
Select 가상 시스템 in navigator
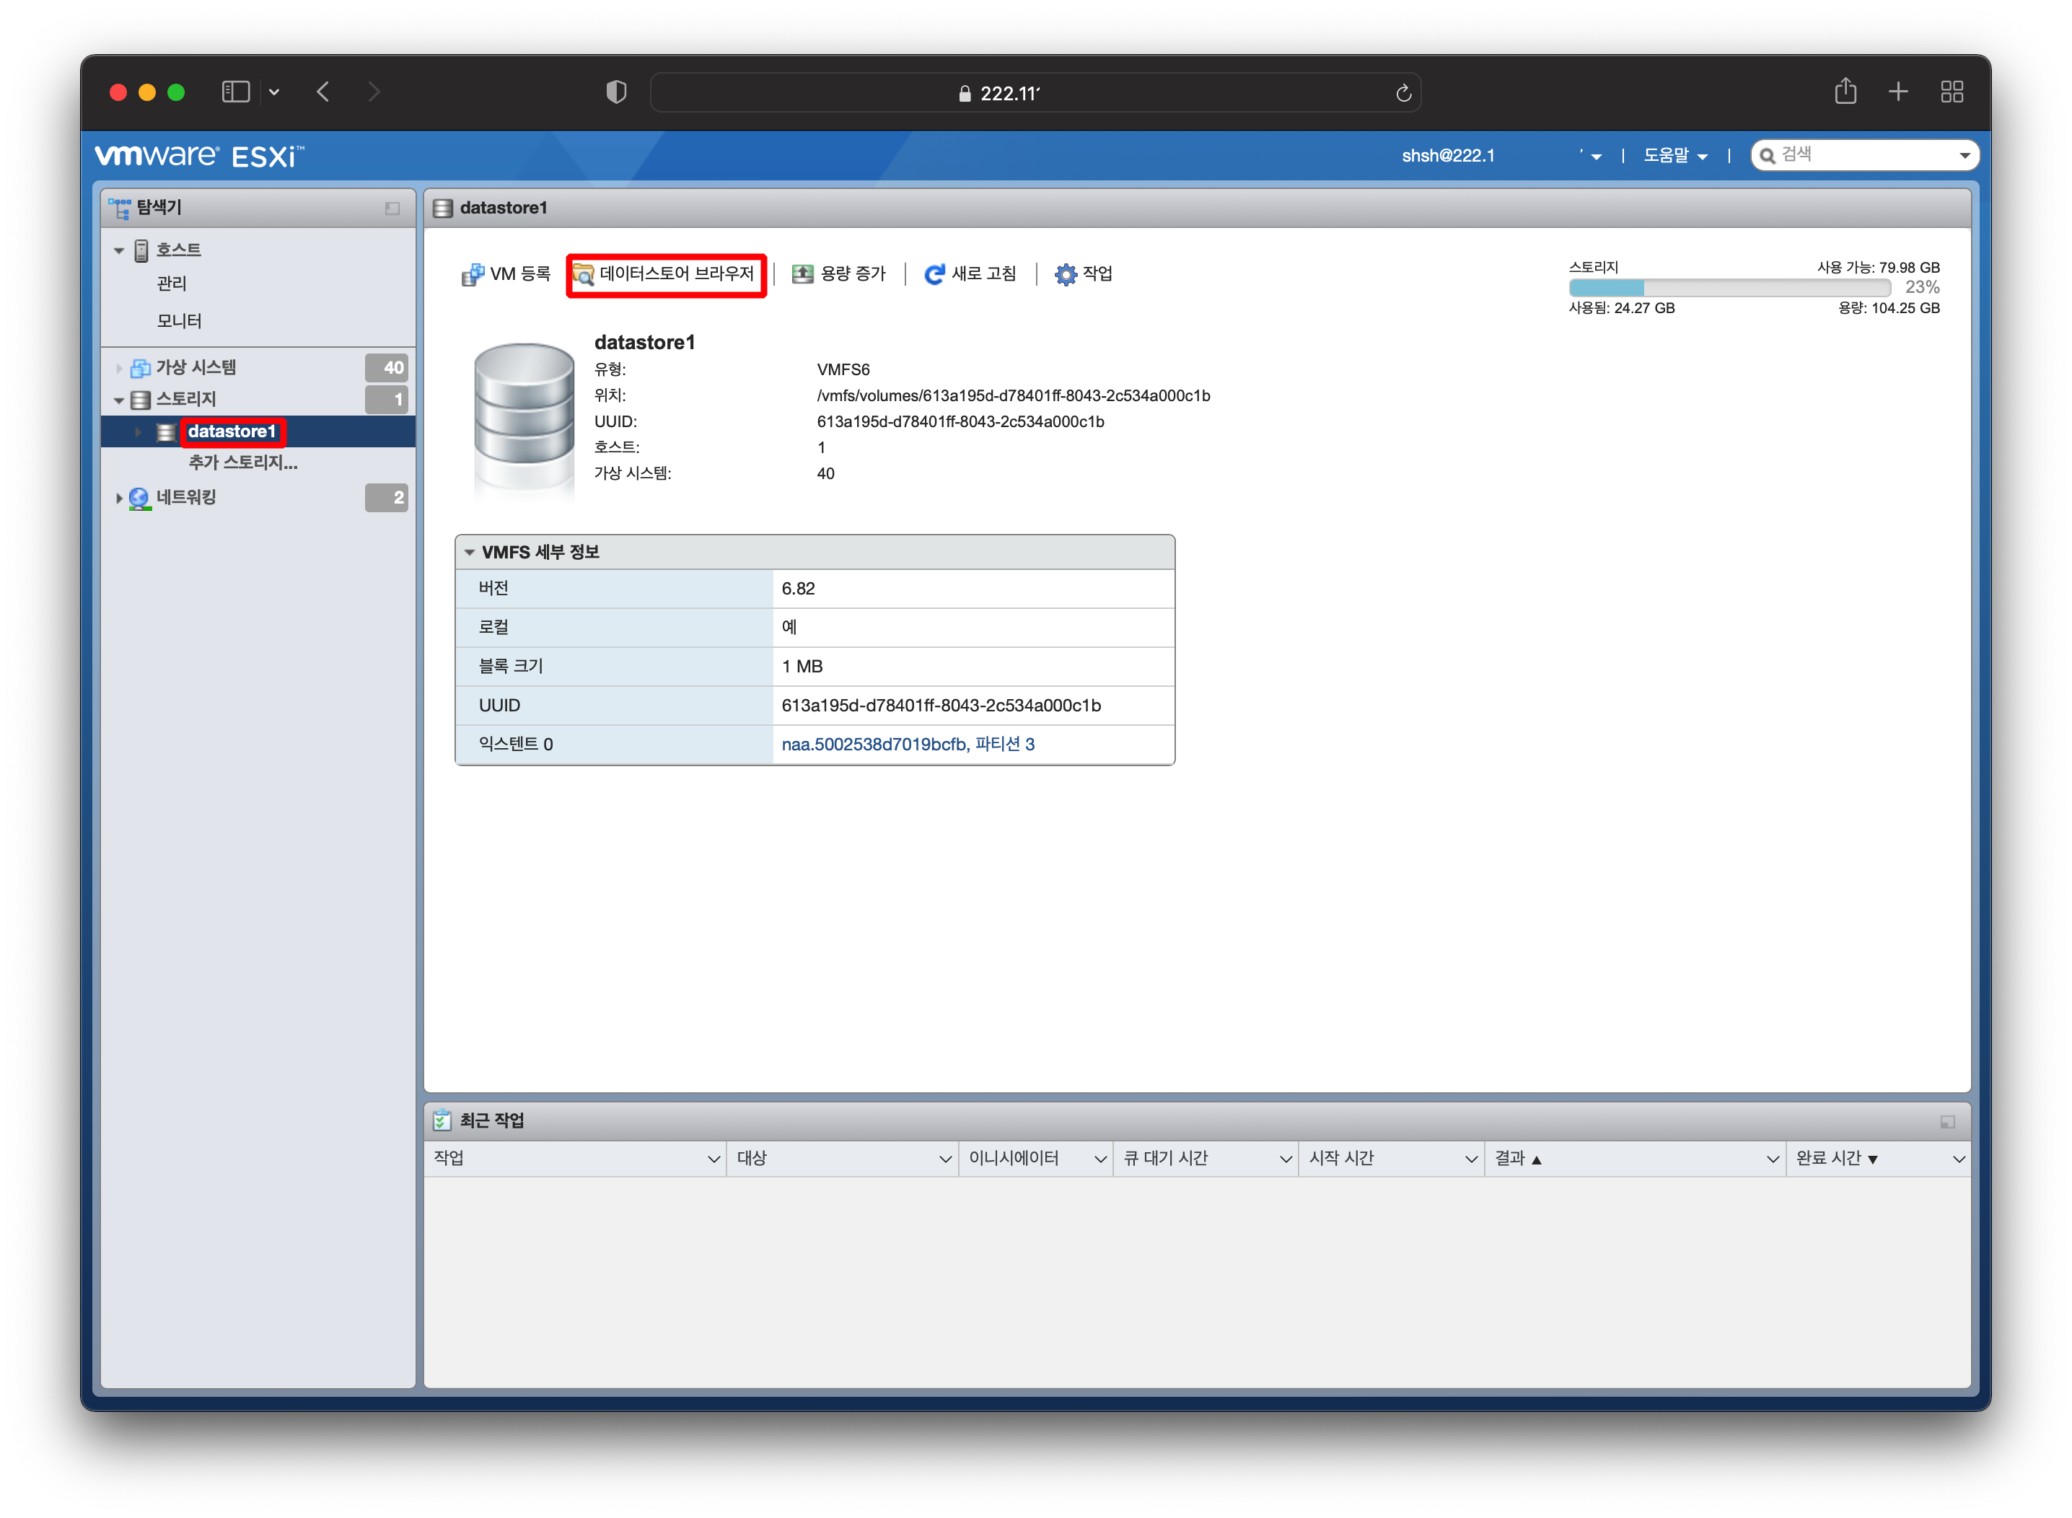coord(196,367)
